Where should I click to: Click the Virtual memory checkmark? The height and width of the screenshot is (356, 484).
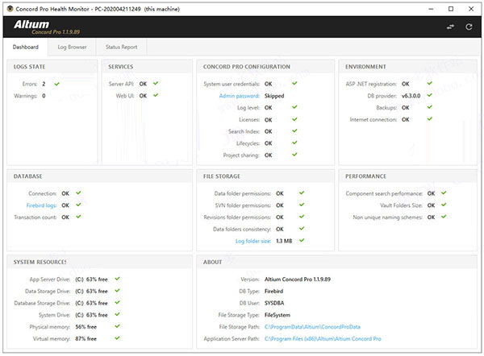117,338
